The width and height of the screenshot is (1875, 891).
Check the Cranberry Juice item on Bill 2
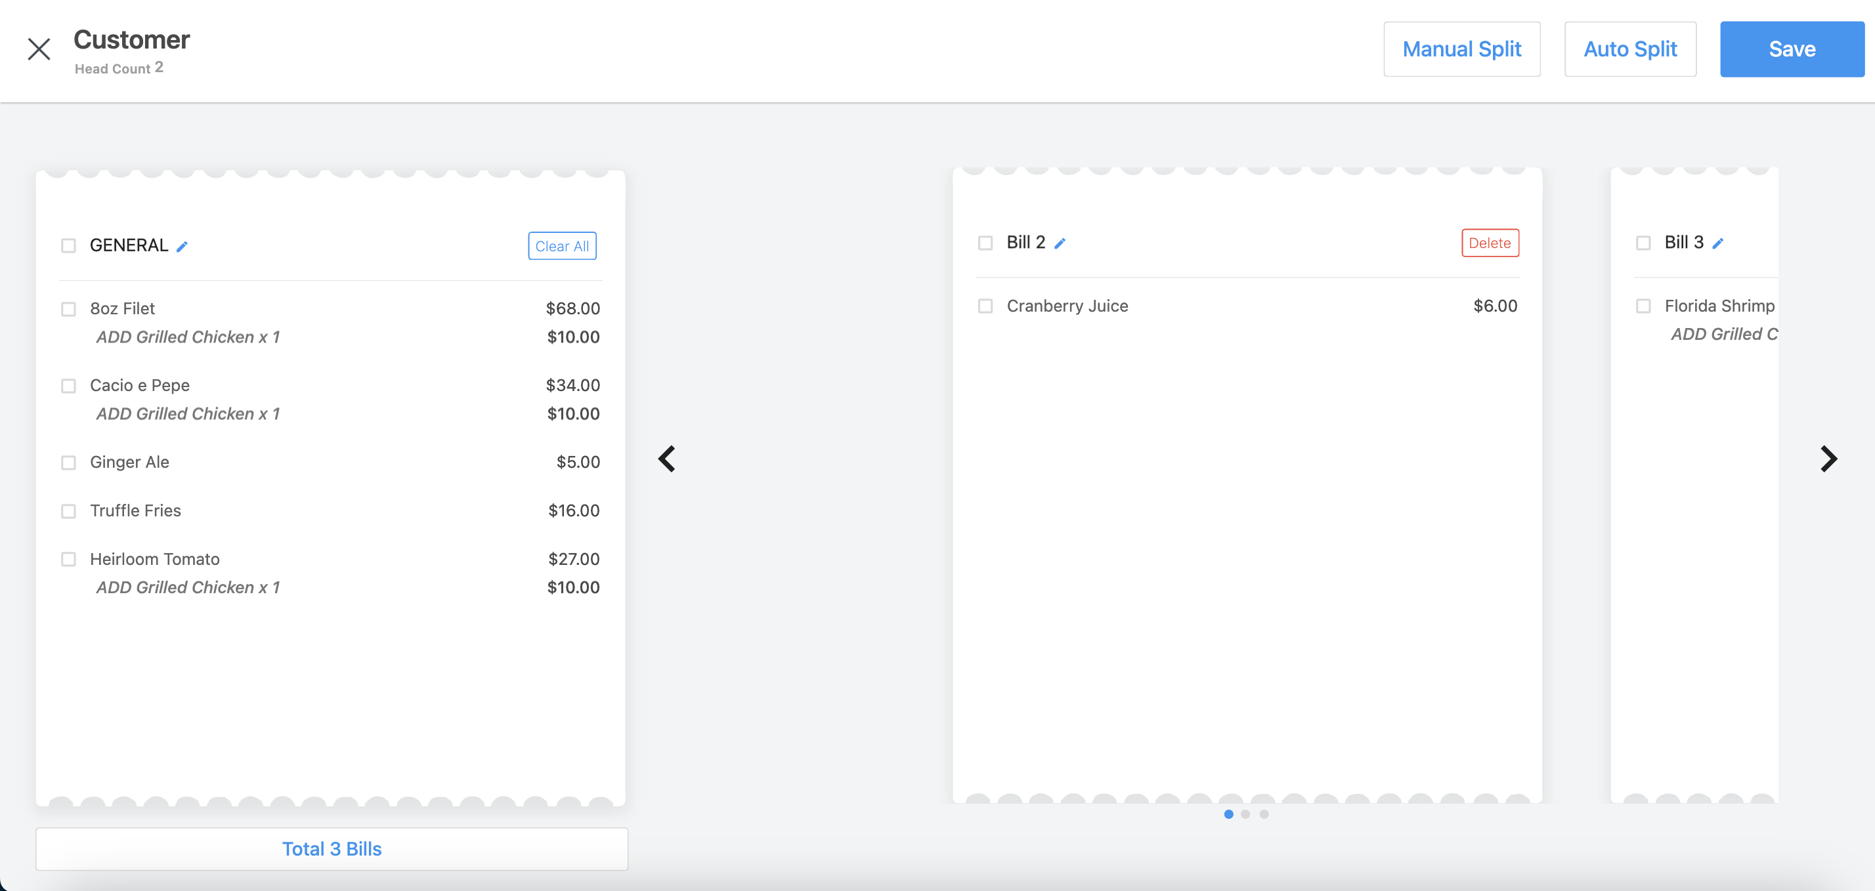[x=985, y=306]
